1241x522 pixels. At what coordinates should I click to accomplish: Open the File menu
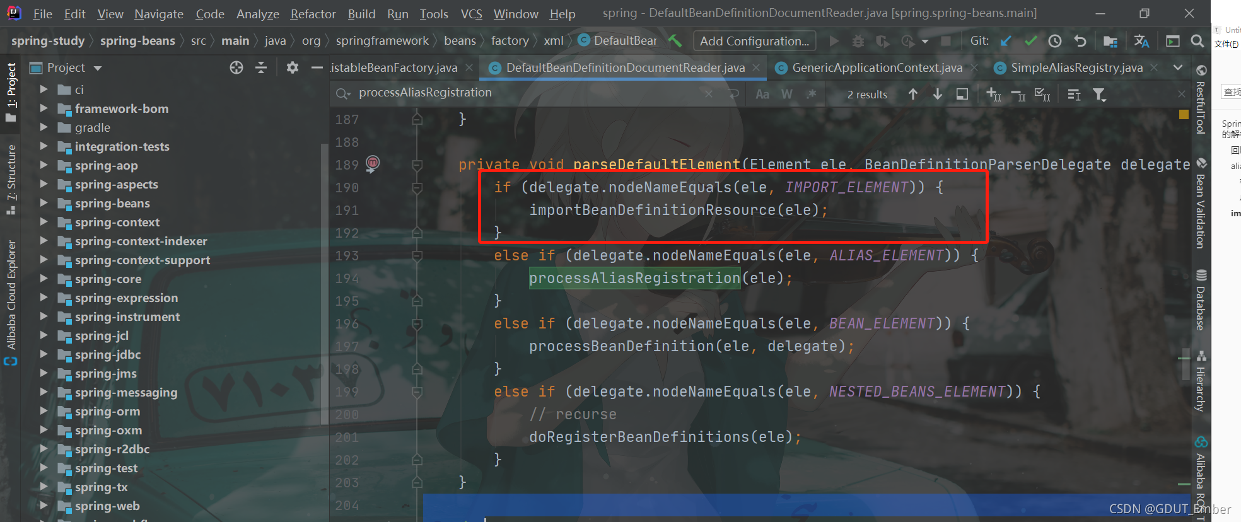pos(42,14)
